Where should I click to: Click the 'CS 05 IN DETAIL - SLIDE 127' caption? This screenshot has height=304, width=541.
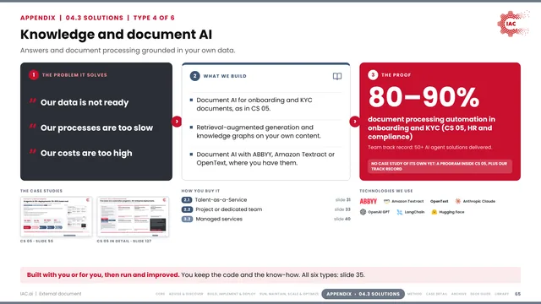click(x=124, y=242)
